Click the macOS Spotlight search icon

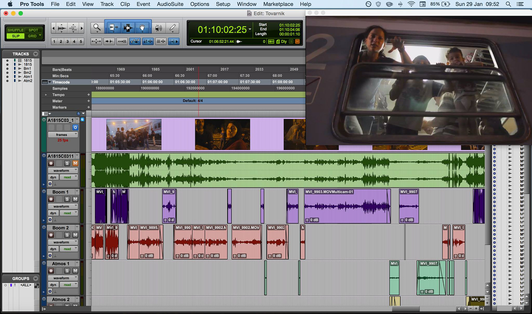point(508,4)
